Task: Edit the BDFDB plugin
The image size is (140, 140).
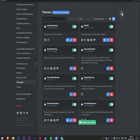Action: tap(108, 40)
